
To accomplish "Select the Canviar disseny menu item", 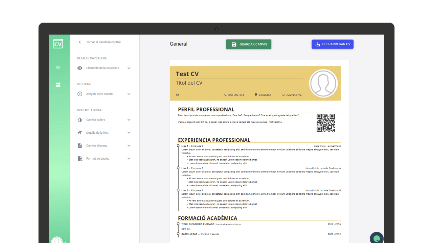I will tap(97, 146).
